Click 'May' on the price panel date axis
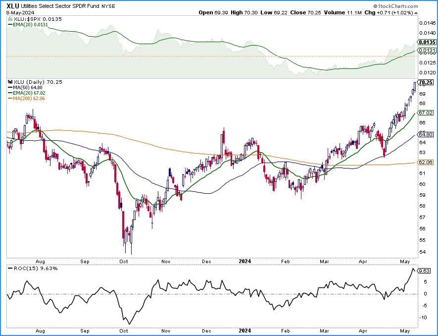This screenshot has width=438, height=336. pyautogui.click(x=405, y=262)
